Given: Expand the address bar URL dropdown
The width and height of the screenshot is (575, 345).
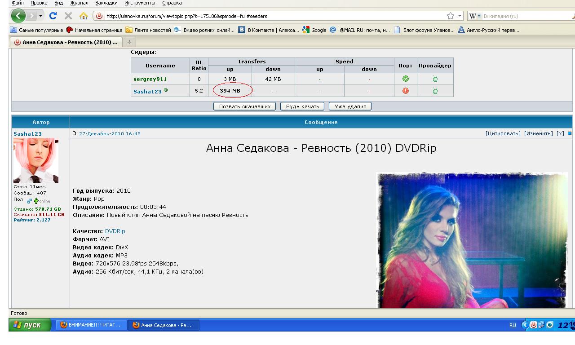Looking at the screenshot, I should click(x=460, y=16).
